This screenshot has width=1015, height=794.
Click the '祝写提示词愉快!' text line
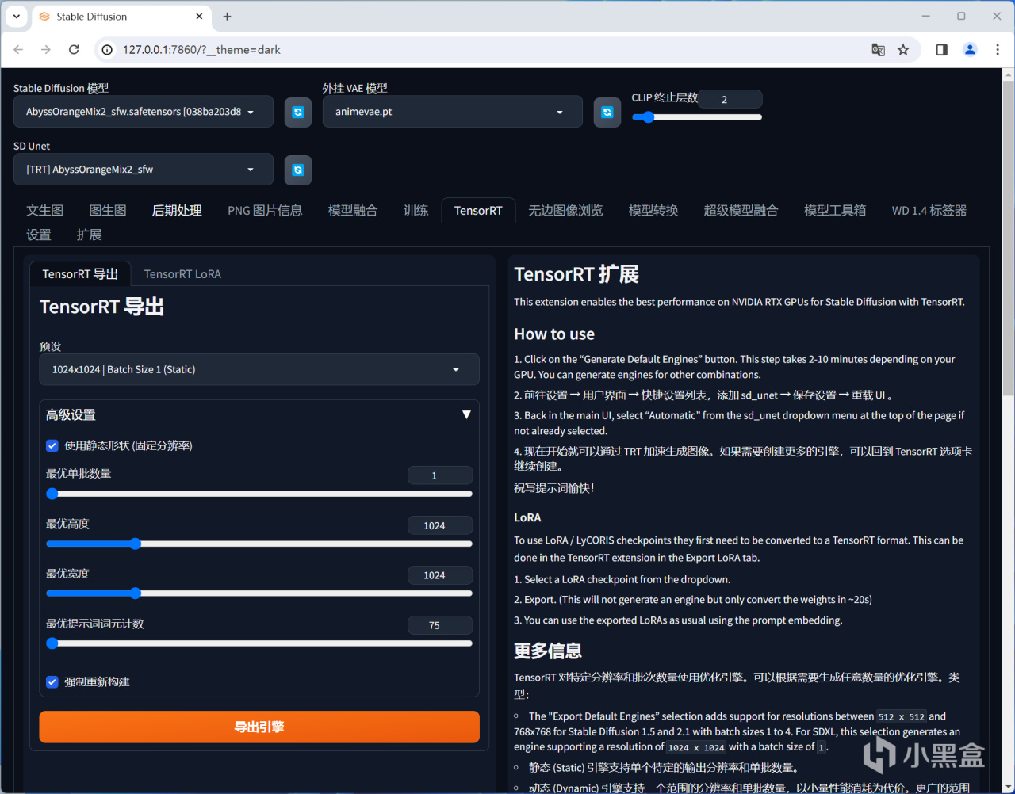click(554, 488)
